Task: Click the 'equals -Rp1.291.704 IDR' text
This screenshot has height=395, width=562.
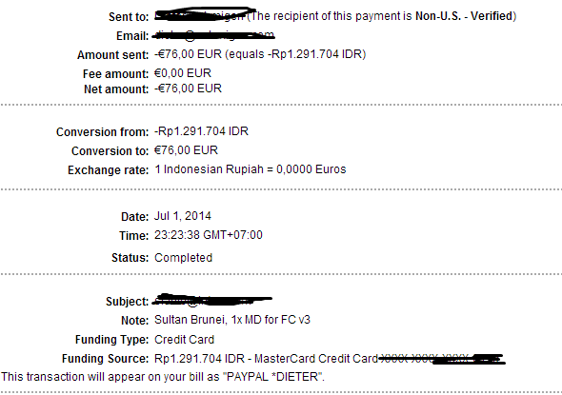Action: 295,54
